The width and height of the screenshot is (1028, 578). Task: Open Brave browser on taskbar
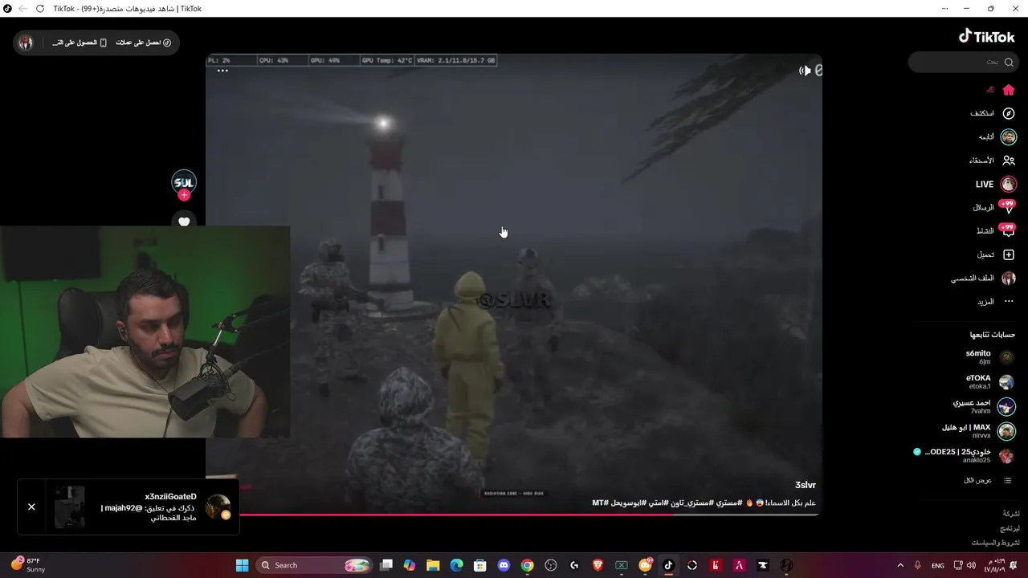tap(598, 565)
